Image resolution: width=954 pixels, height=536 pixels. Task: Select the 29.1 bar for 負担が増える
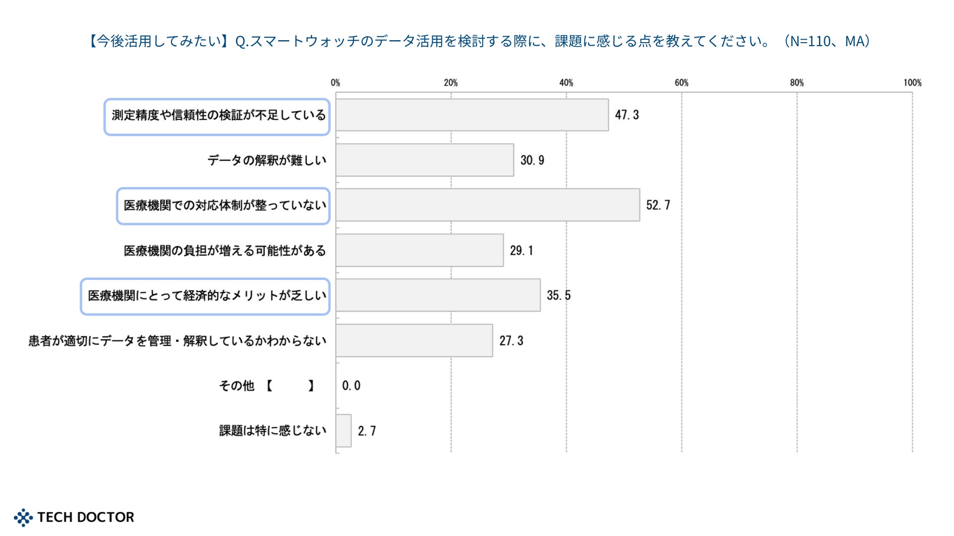point(419,250)
